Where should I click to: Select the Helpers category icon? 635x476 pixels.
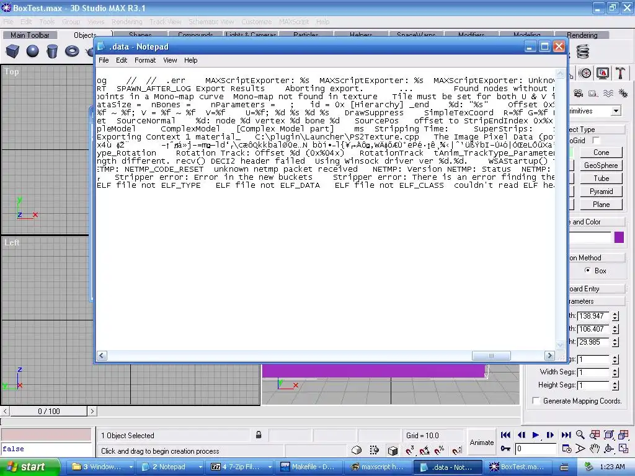(x=593, y=94)
